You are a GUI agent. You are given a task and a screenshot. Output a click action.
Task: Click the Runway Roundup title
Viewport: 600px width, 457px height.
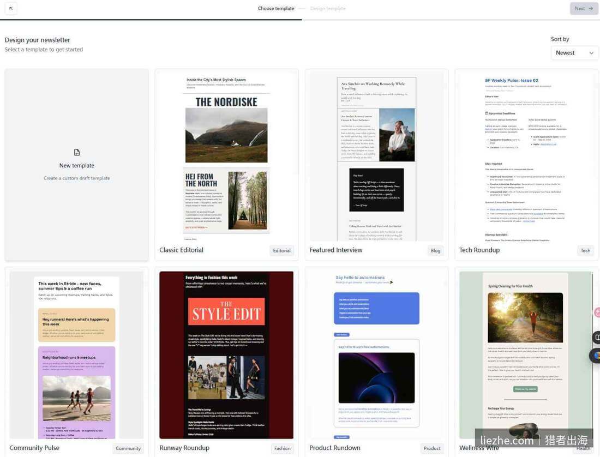click(x=184, y=448)
